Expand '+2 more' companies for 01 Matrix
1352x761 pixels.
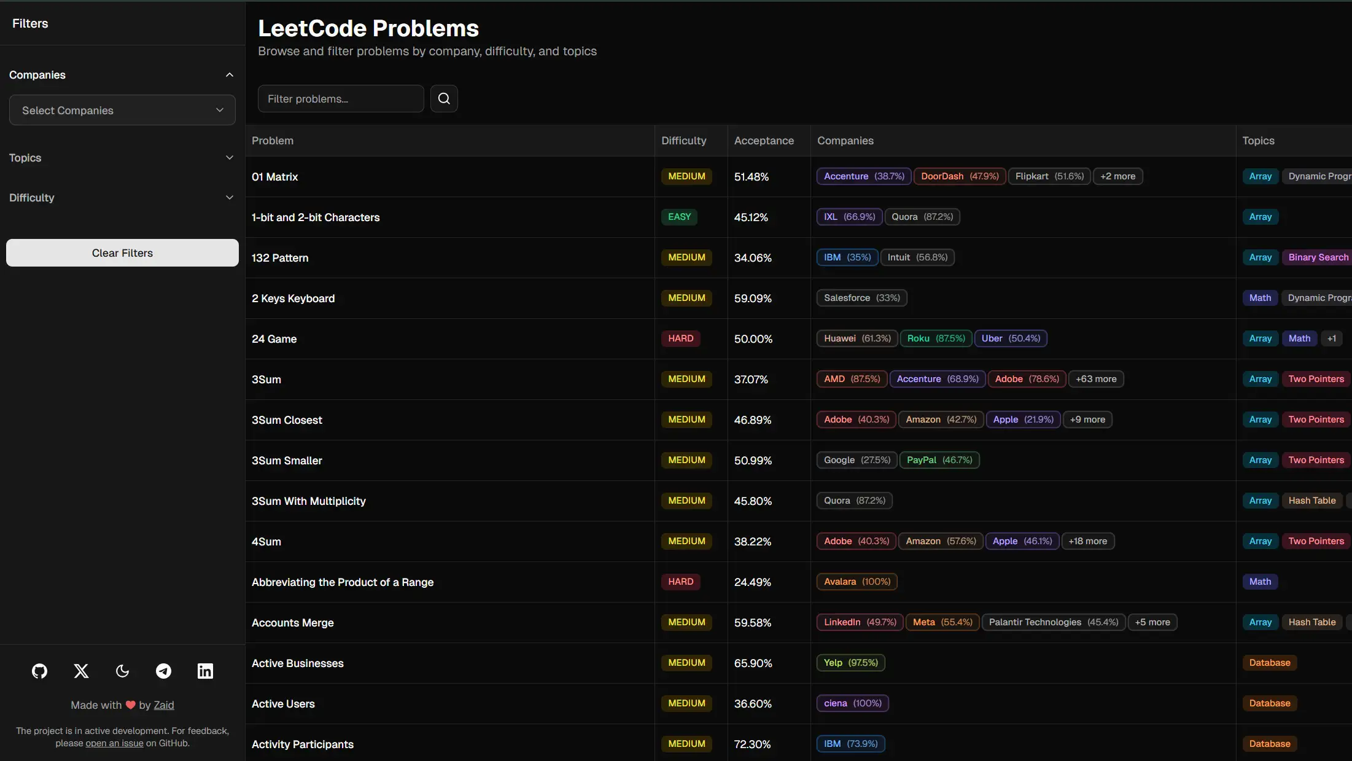pos(1117,176)
